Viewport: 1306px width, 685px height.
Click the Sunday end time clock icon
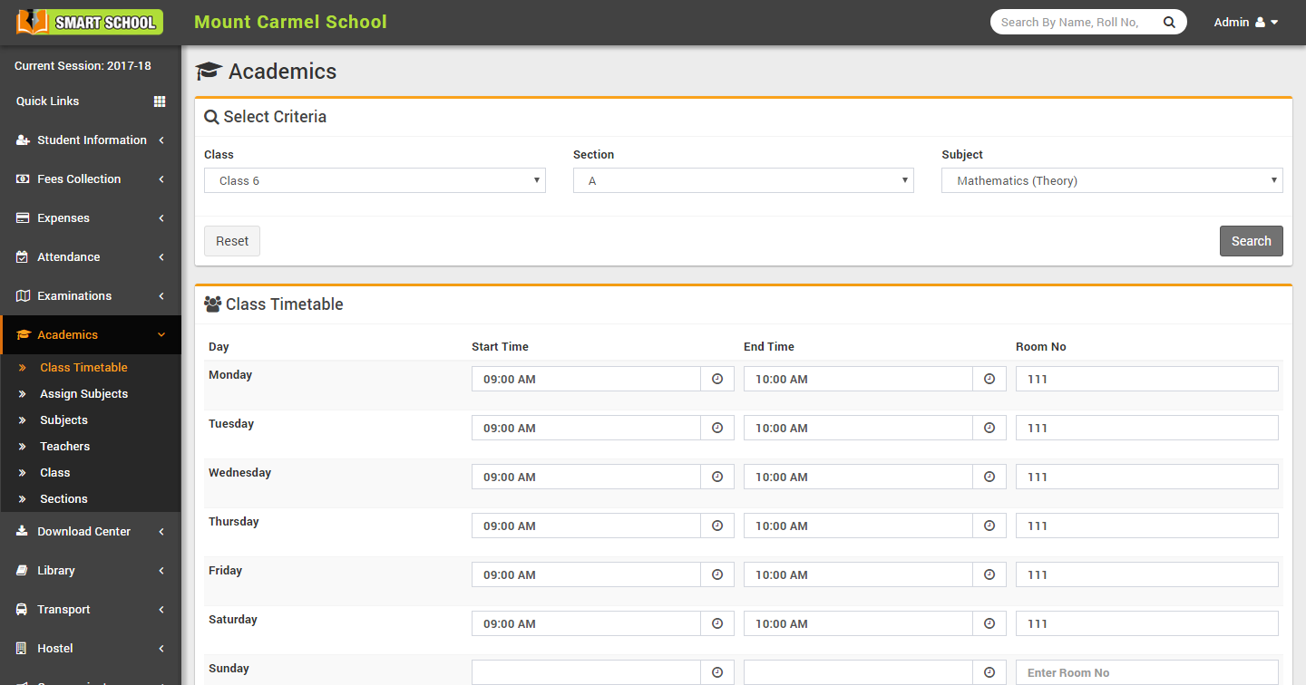[x=989, y=672]
